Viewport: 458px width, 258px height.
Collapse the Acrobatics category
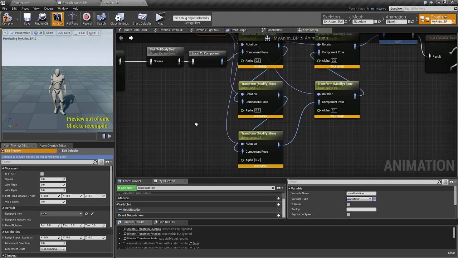click(x=3, y=232)
